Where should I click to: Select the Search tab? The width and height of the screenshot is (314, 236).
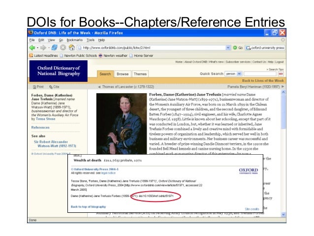[x=105, y=74]
